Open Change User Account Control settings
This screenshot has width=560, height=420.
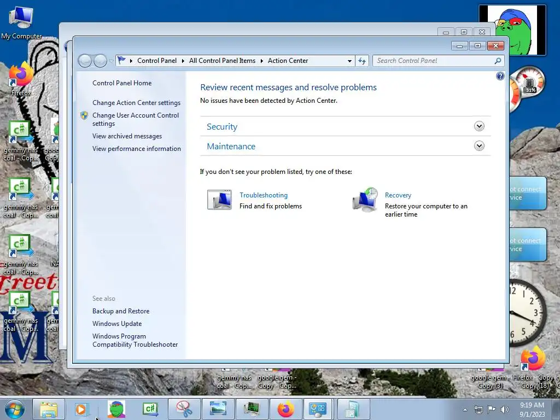coord(136,119)
